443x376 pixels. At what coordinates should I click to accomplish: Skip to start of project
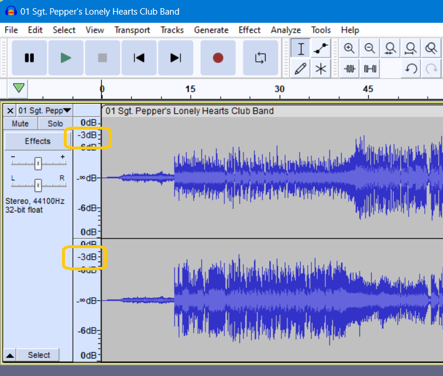pos(139,58)
